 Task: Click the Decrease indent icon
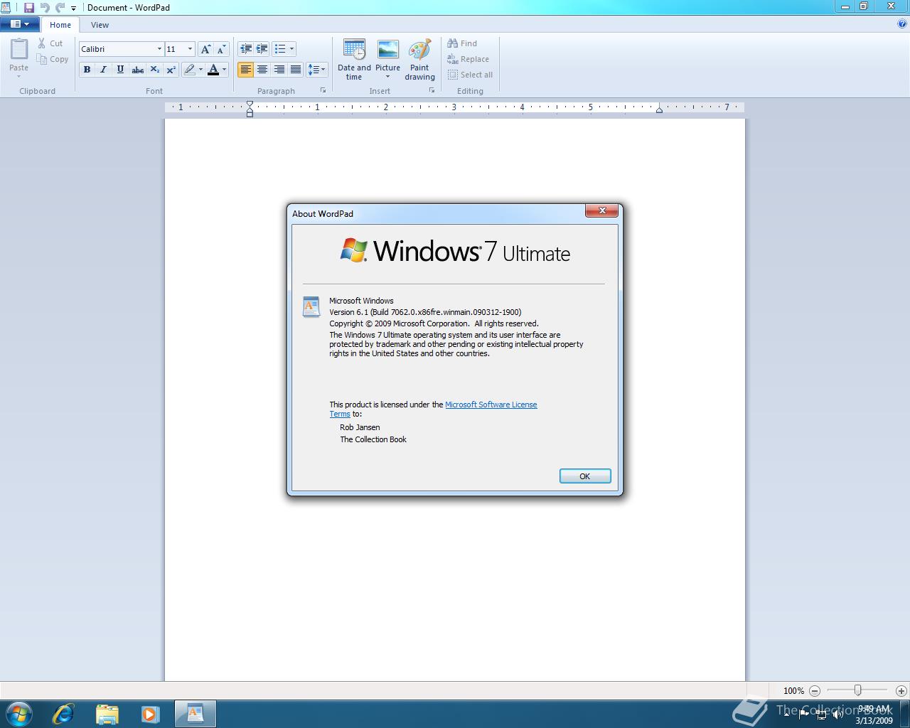click(x=246, y=49)
